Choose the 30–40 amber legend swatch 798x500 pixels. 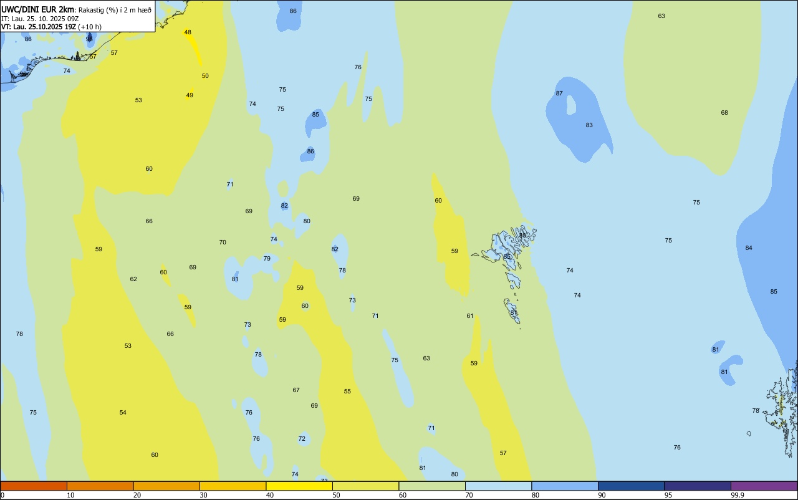coord(233,486)
